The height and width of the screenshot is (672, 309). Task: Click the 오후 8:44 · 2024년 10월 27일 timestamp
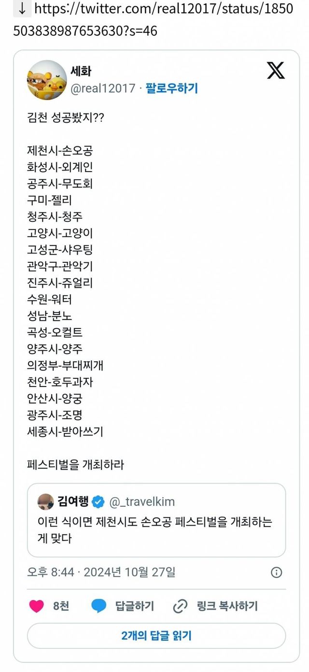[101, 572]
